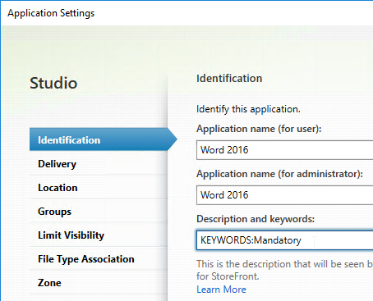Viewport: 373px width, 301px height.
Task: Focus the Application name (for administrator) field
Action: (x=285, y=195)
